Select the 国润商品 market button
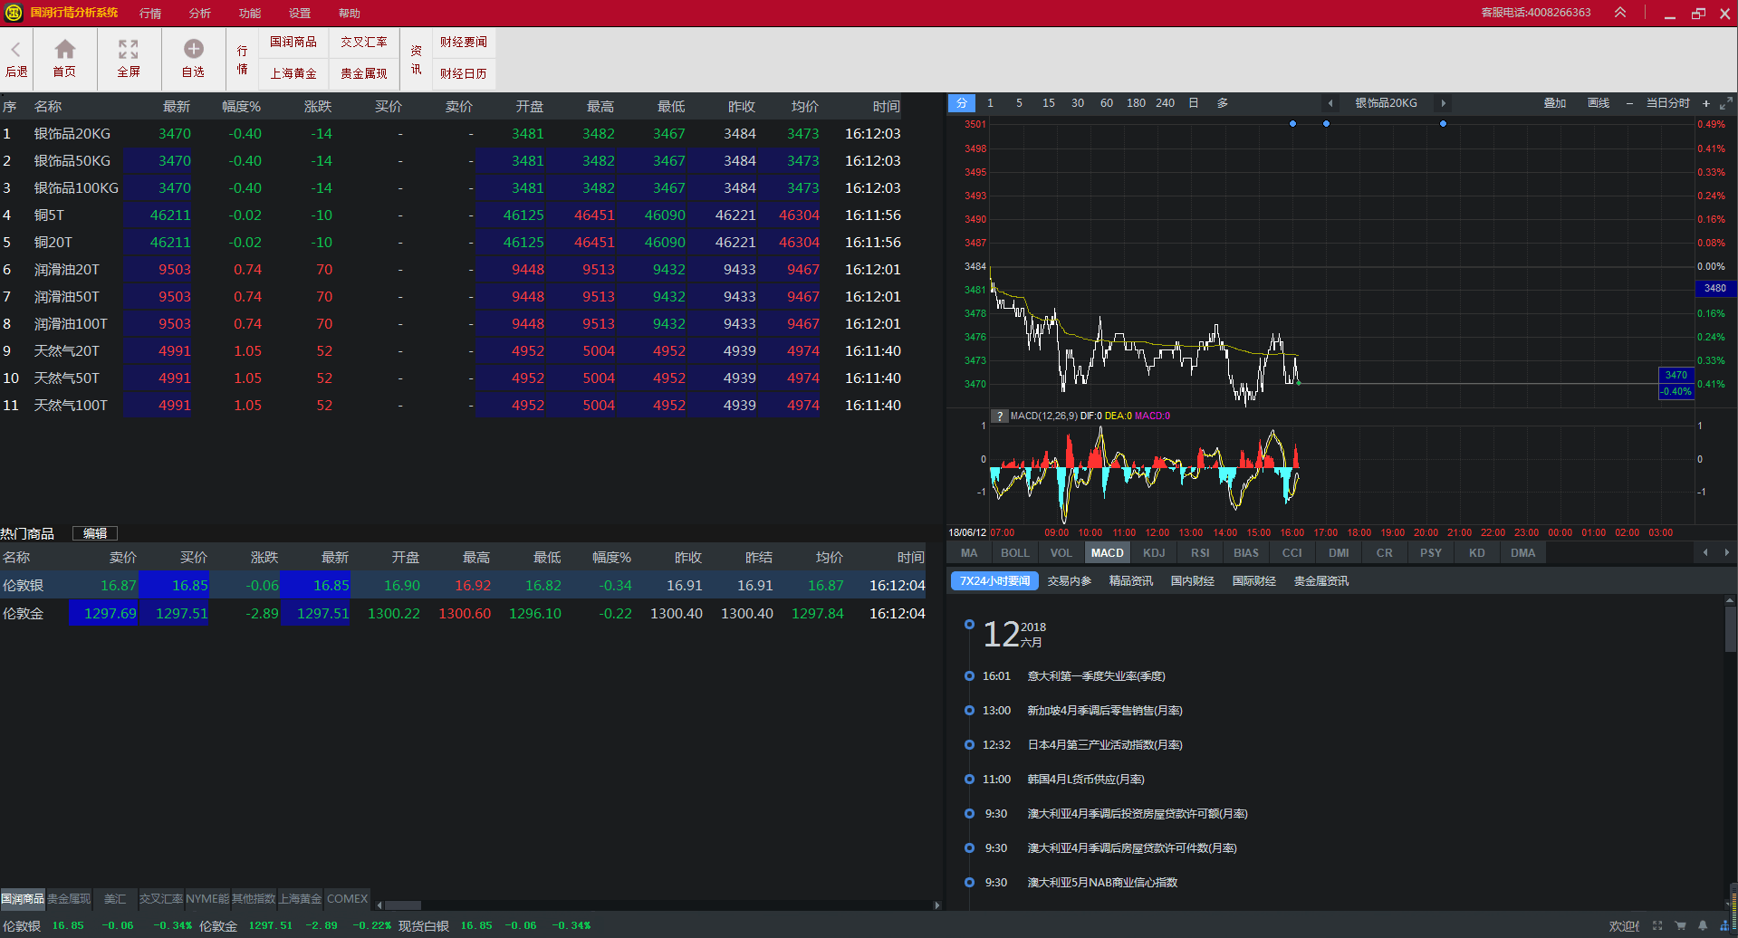The width and height of the screenshot is (1738, 938). tap(293, 43)
